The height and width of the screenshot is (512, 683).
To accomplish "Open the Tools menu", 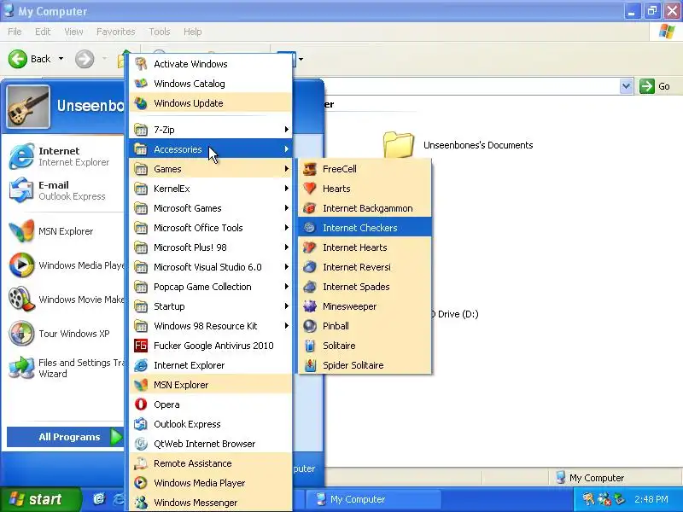I will pyautogui.click(x=160, y=32).
